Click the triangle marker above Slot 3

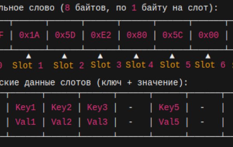coord(100,56)
